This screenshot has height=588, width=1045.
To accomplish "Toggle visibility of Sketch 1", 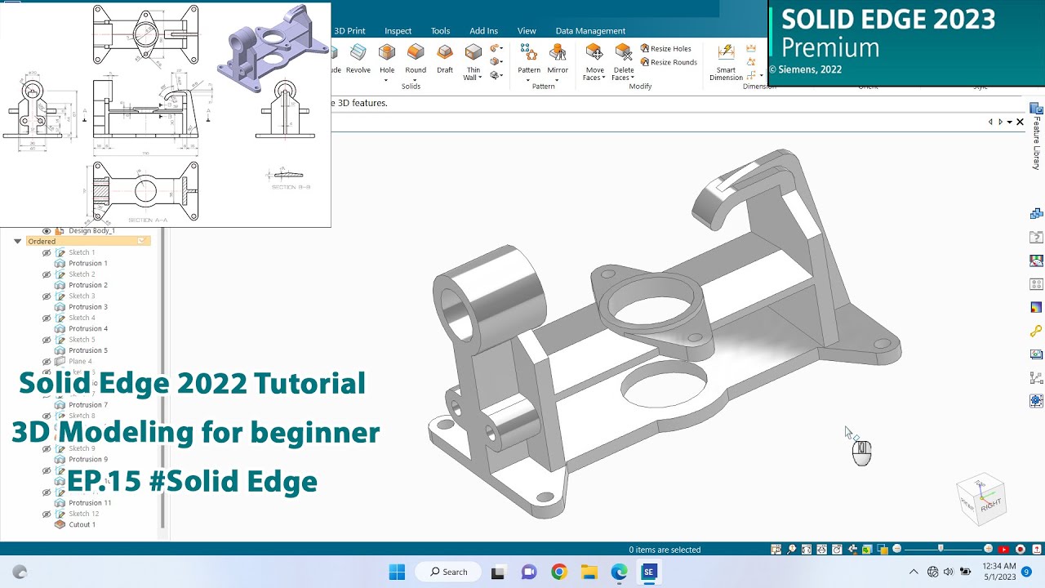I will tap(47, 252).
